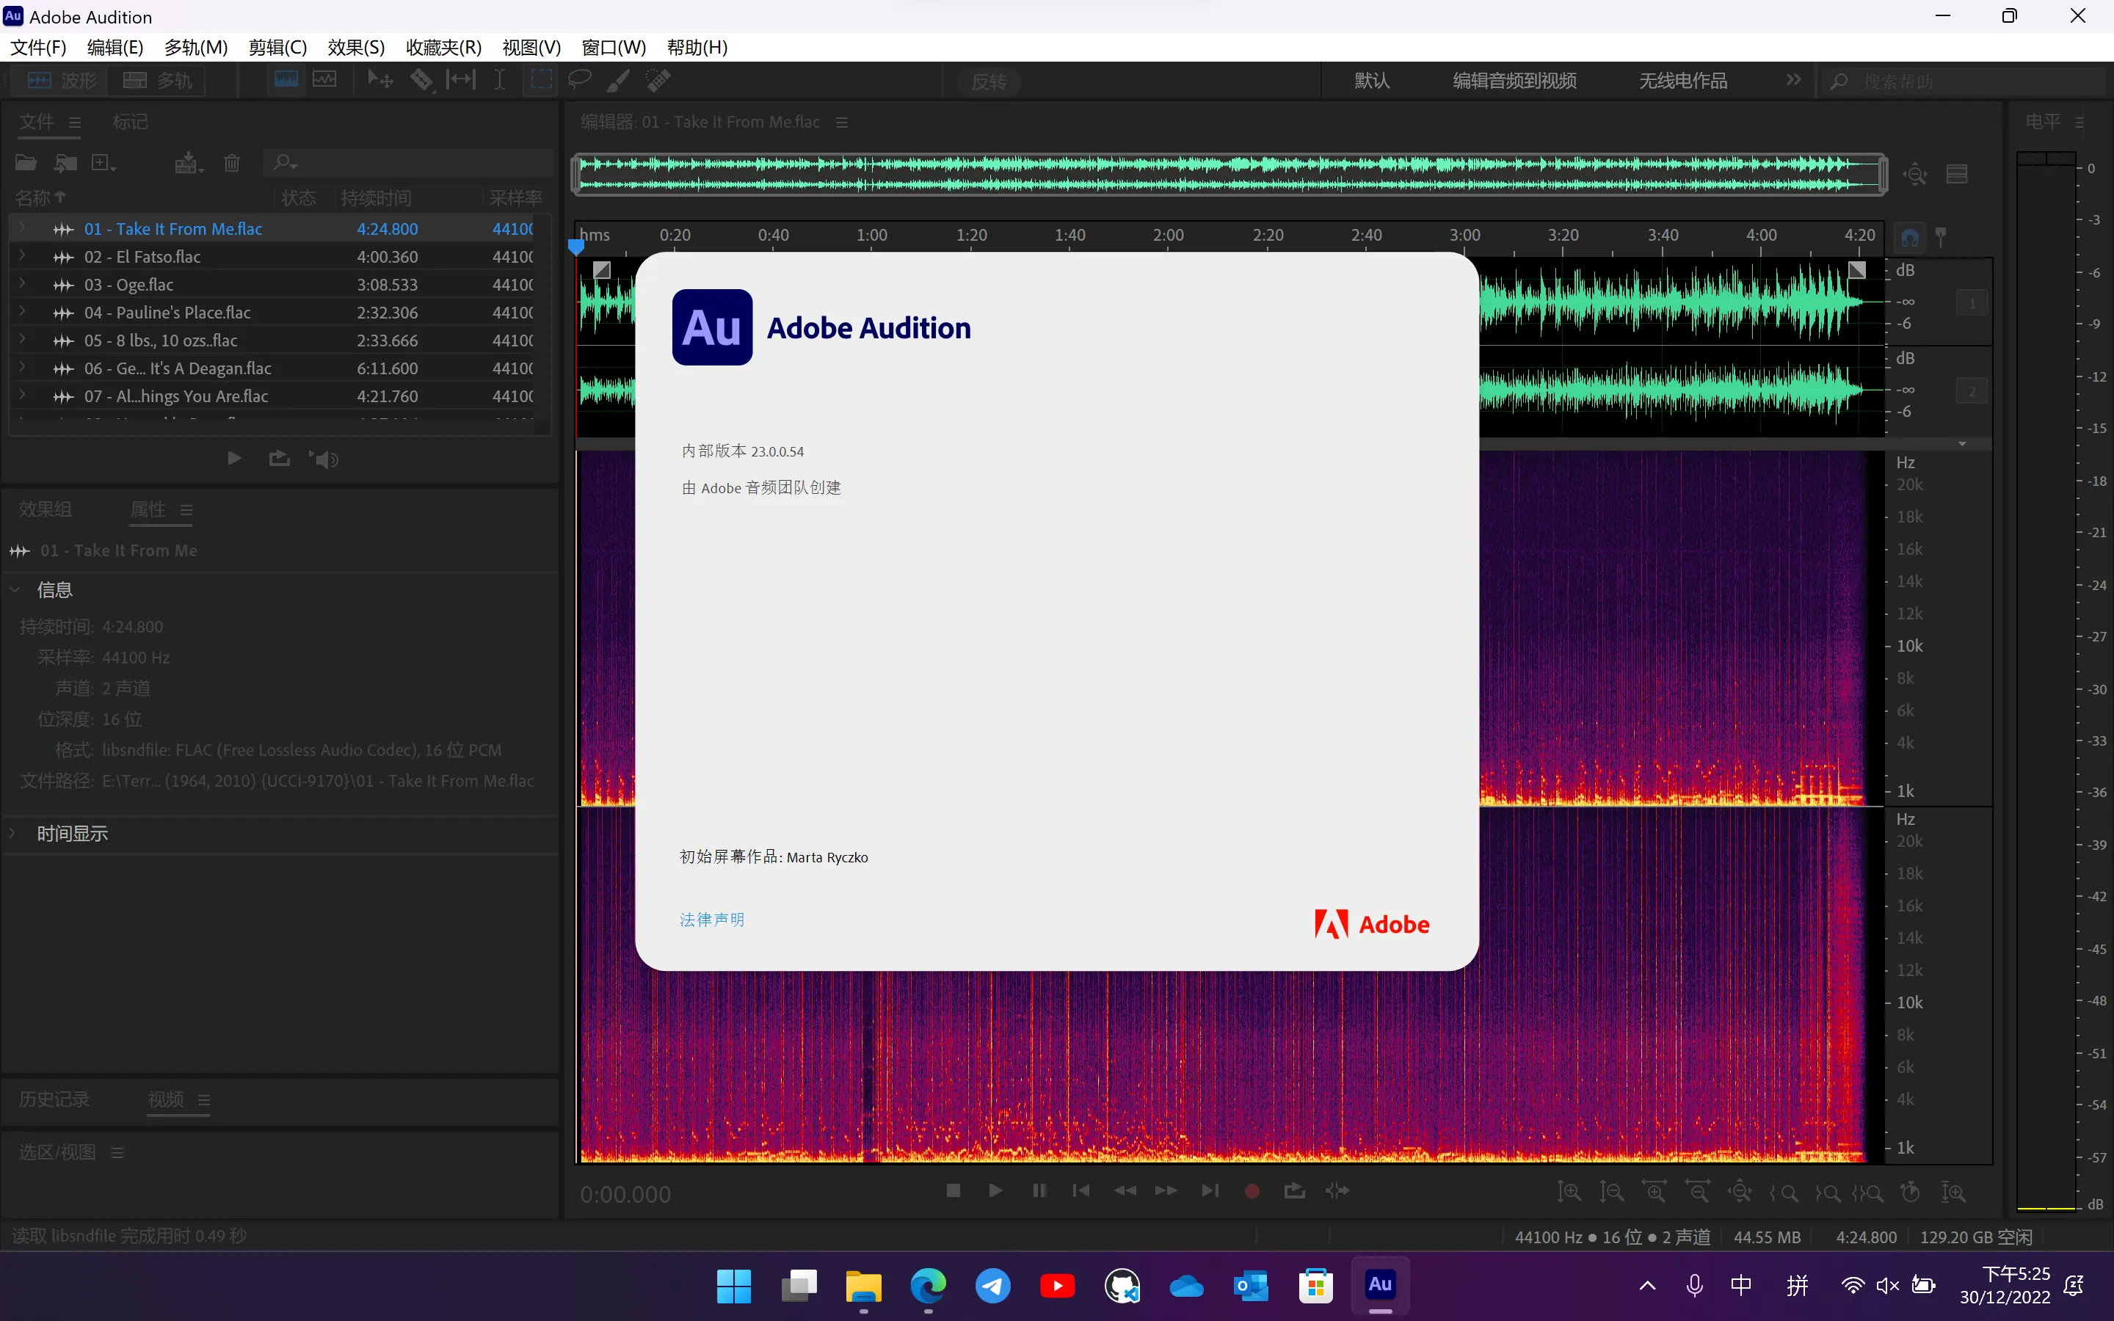Switch to Multitrack editor view
Viewport: 2114px width, 1321px height.
pyautogui.click(x=156, y=81)
